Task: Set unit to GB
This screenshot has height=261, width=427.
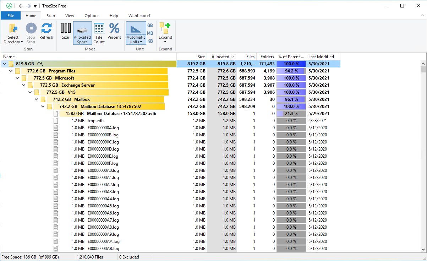Action: 150,26
